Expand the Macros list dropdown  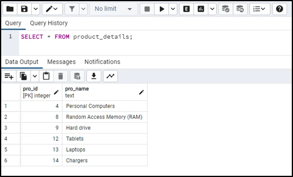[259, 9]
